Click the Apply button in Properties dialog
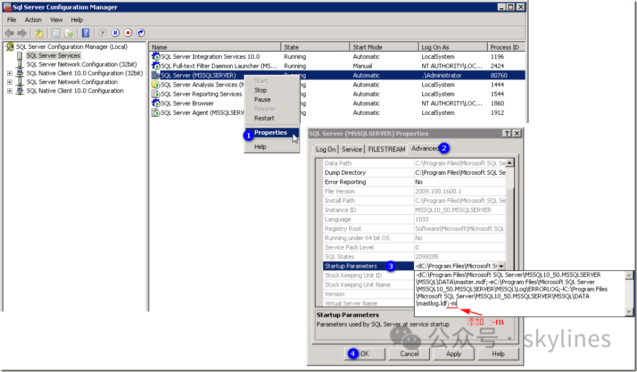This screenshot has height=372, width=637. 454,354
